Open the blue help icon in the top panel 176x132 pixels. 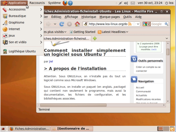tap(70, 3)
